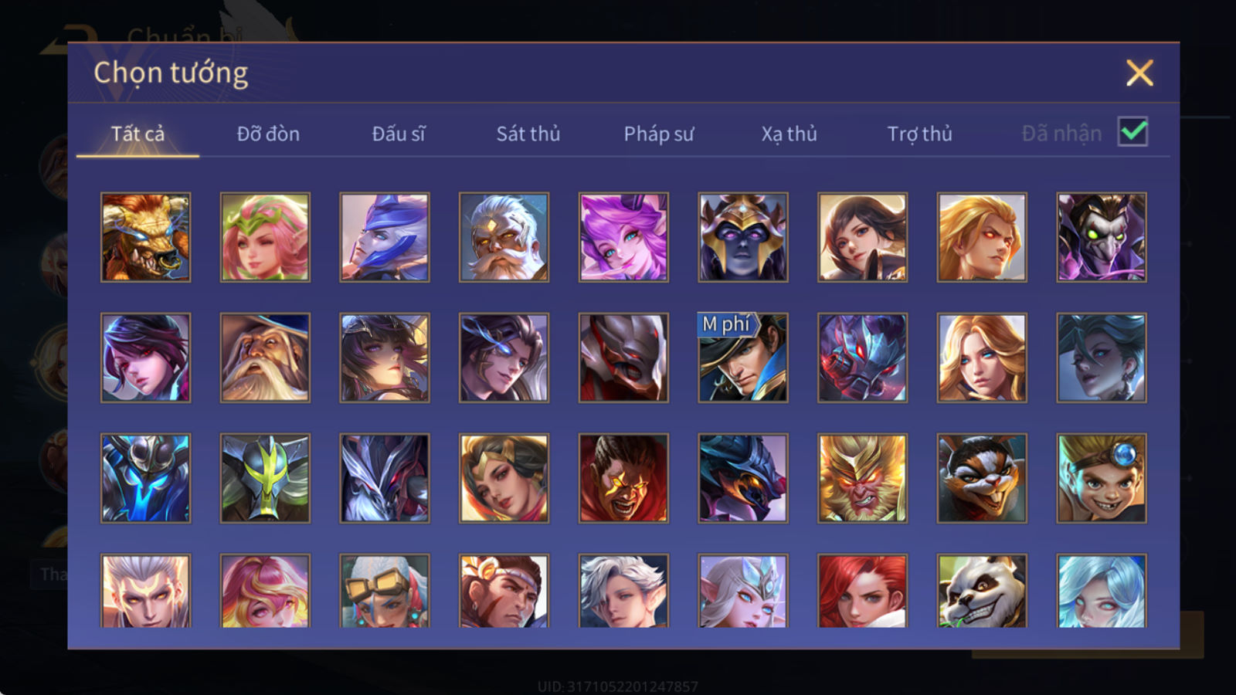This screenshot has height=695, width=1236.
Task: Choose the green-eyed purple jester hero
Action: click(x=1102, y=237)
